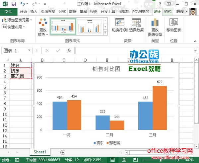This screenshot has height=163, width=199.
Task: Click the Save icon in quick access toolbar
Action: (14, 4)
